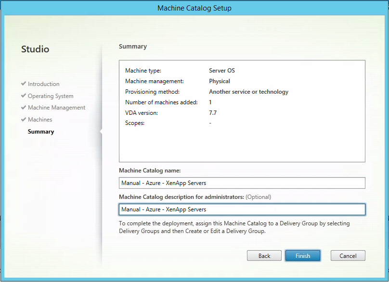This screenshot has width=389, height=282.
Task: Click the 'Machine type:' label
Action: pyautogui.click(x=143, y=71)
